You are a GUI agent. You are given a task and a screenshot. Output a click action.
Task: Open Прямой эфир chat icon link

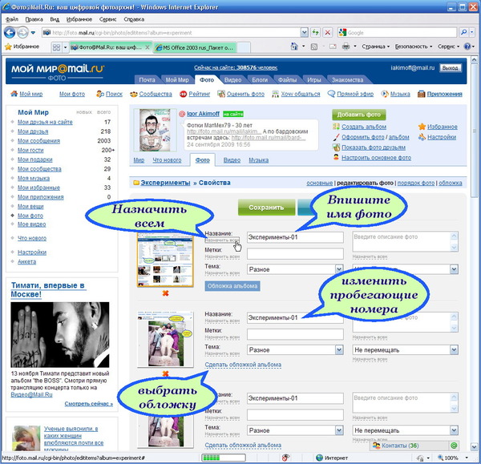tap(350, 94)
